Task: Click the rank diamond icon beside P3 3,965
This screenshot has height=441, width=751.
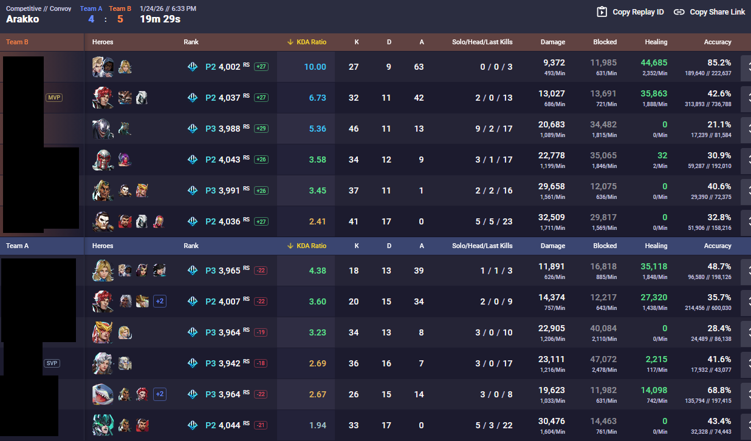Action: coord(193,271)
